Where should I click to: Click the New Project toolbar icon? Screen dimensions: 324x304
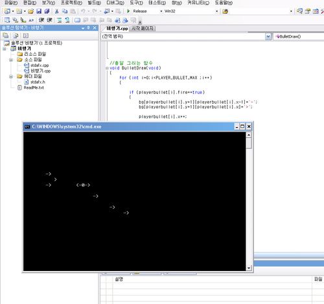coord(7,11)
